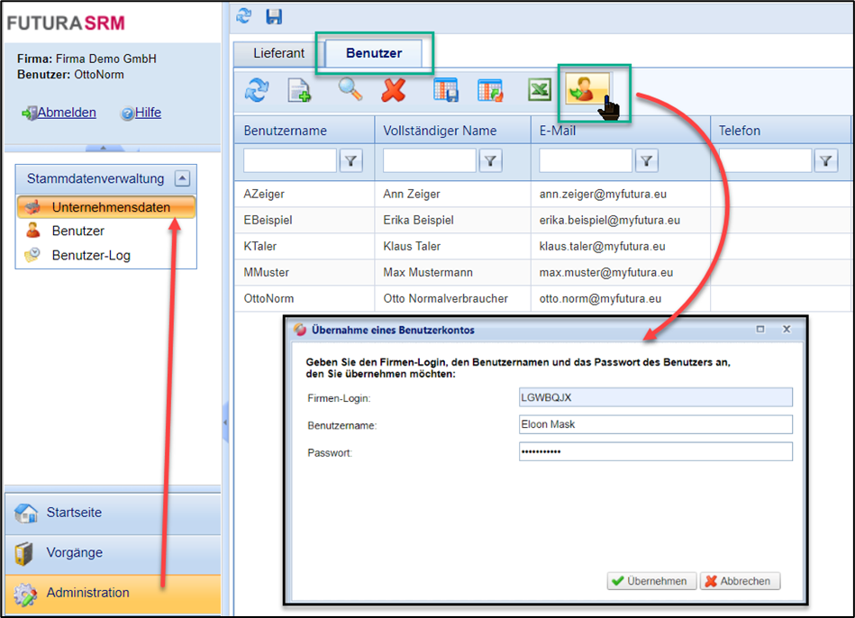Open filter for E-Mail column

pyautogui.click(x=646, y=161)
